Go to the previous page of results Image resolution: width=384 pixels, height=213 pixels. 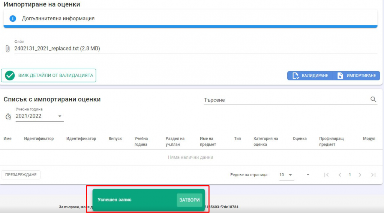pos(340,175)
